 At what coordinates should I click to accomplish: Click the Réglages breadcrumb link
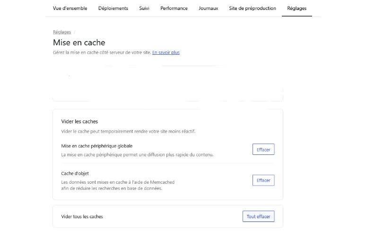62,32
